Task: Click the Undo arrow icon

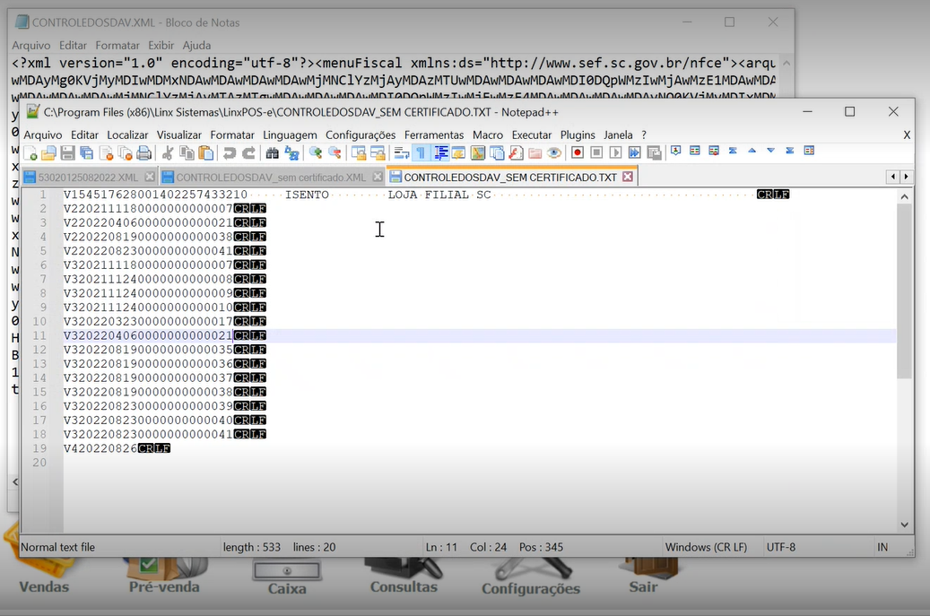Action: (x=230, y=153)
